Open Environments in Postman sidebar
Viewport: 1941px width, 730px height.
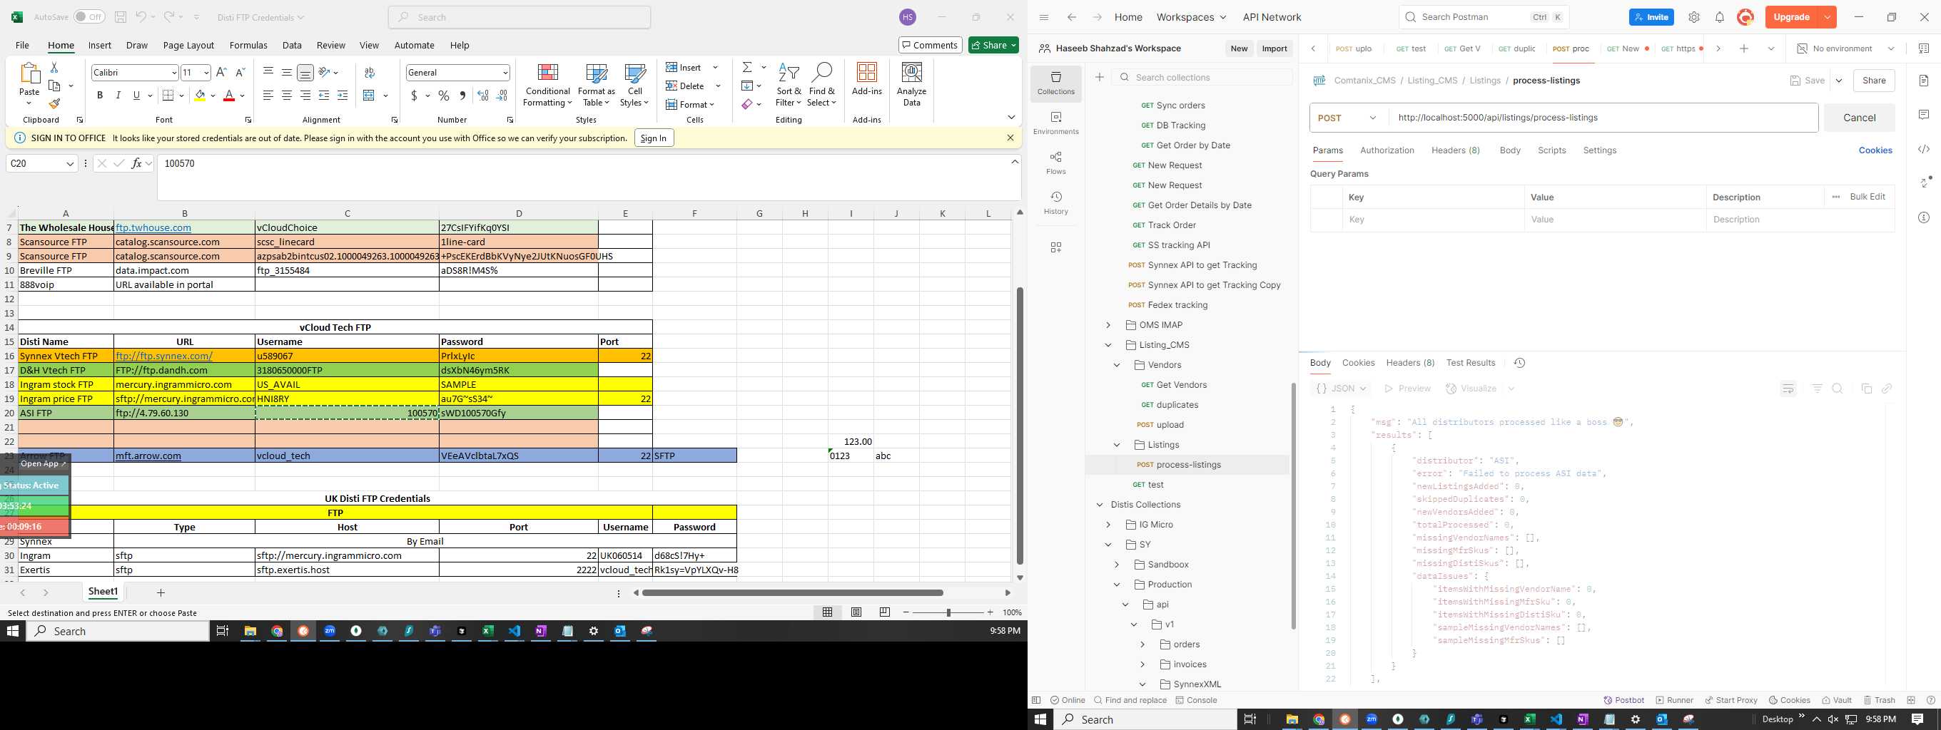1055,123
